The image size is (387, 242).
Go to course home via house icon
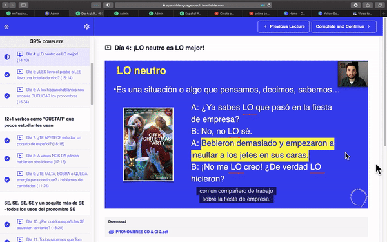6,26
